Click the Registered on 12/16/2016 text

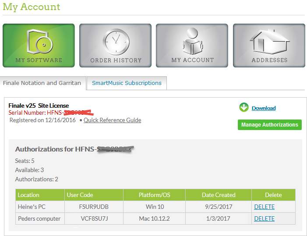pyautogui.click(x=42, y=120)
